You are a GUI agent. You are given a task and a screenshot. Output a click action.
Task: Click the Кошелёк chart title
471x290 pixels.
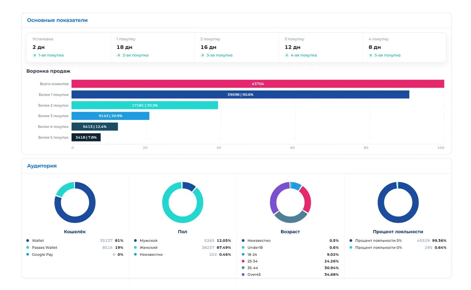click(75, 232)
